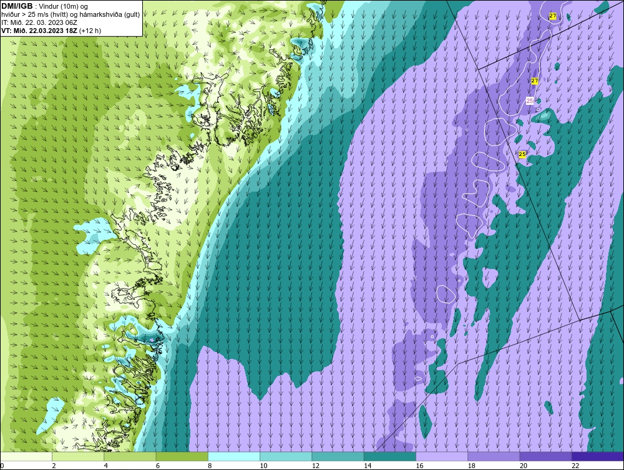
Task: Click the yellow '25' gust label
Action: coord(522,154)
